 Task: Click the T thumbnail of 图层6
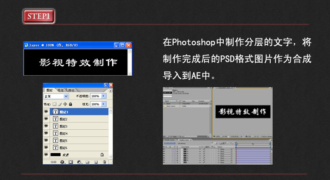coord(55,147)
